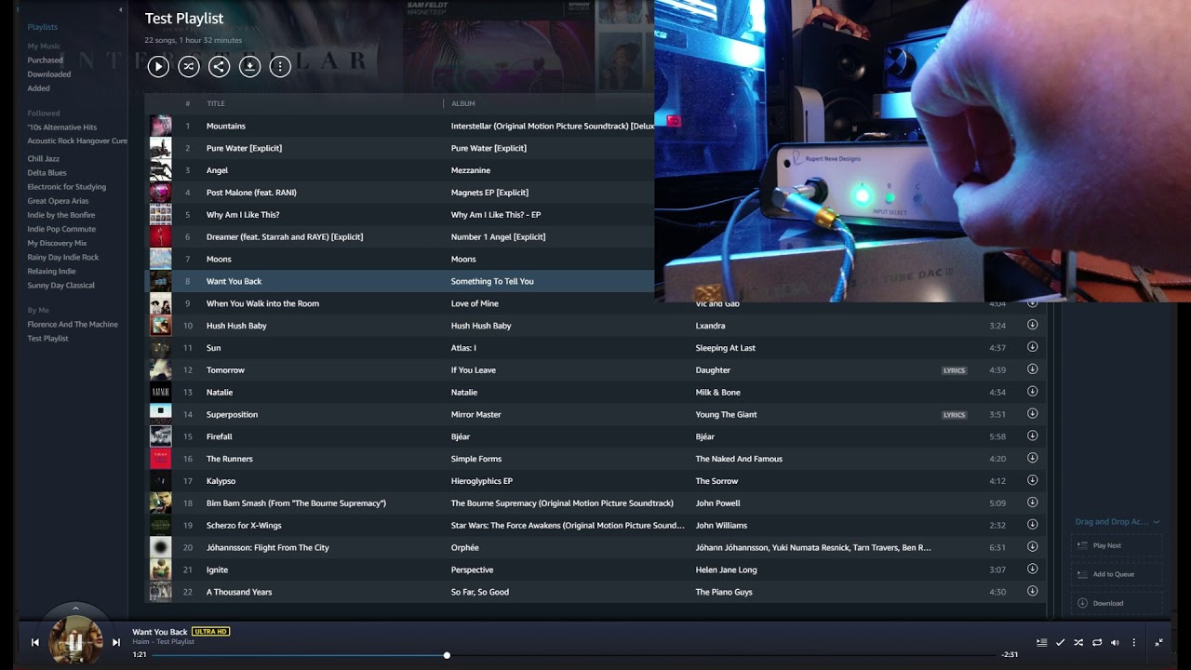Open artist The Piano Guys
The height and width of the screenshot is (670, 1191).
(x=724, y=592)
